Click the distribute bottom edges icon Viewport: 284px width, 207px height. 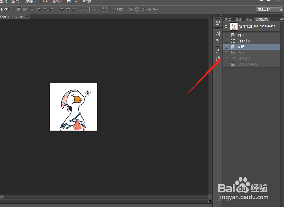point(74,9)
